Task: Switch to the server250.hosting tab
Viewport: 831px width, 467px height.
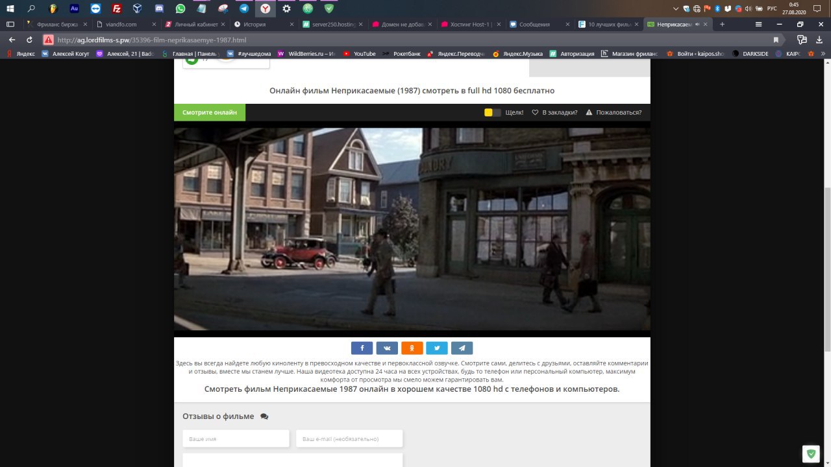Action: (x=332, y=24)
